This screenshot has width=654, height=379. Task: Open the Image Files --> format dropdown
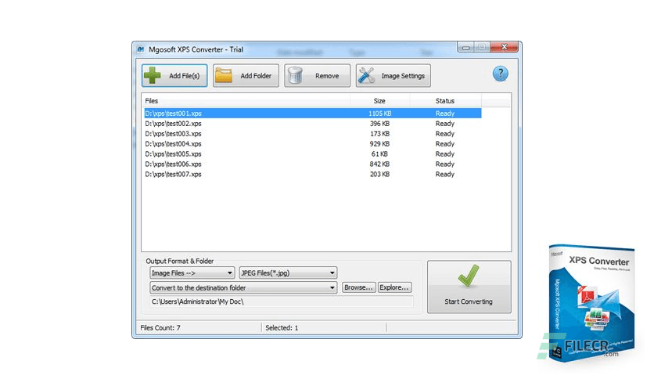coord(192,273)
